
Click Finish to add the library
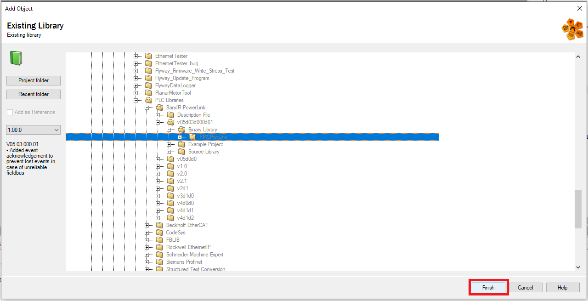click(488, 288)
